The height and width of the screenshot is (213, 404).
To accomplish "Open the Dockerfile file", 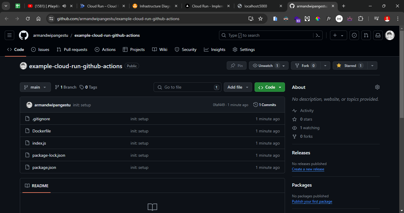I will (x=41, y=131).
